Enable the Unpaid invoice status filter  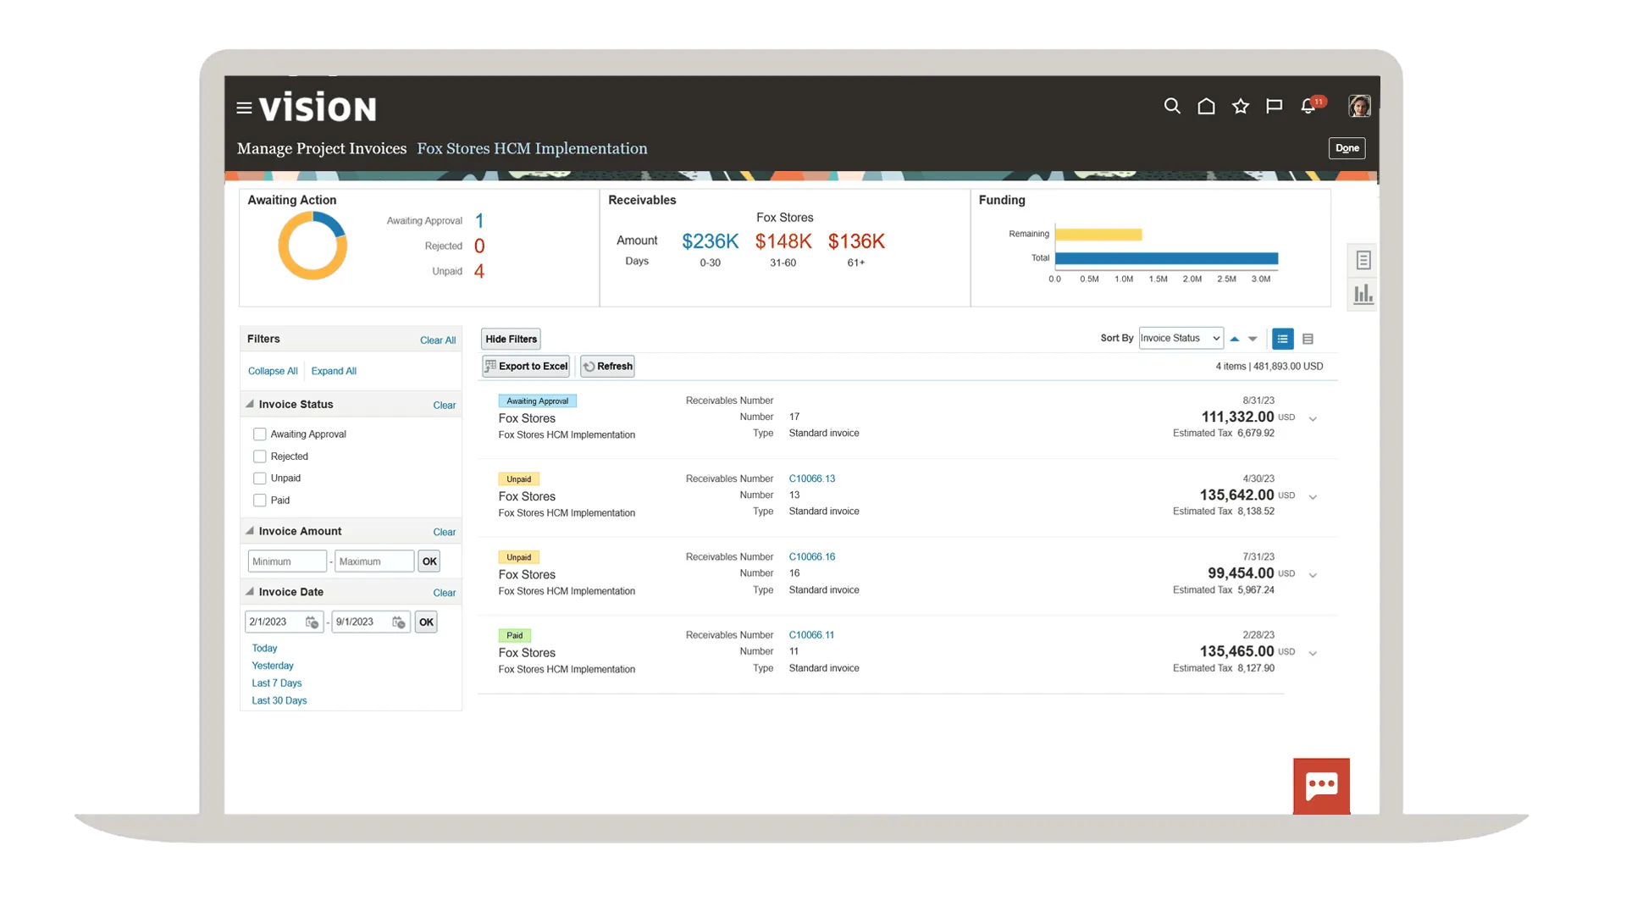click(259, 478)
